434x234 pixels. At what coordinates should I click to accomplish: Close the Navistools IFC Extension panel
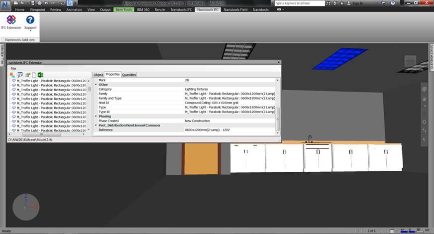[x=278, y=62]
